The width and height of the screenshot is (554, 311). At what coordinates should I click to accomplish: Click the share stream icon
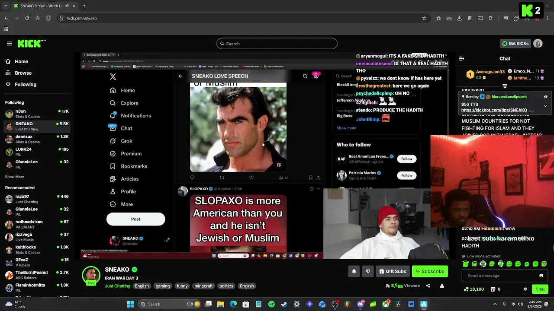[x=428, y=286]
